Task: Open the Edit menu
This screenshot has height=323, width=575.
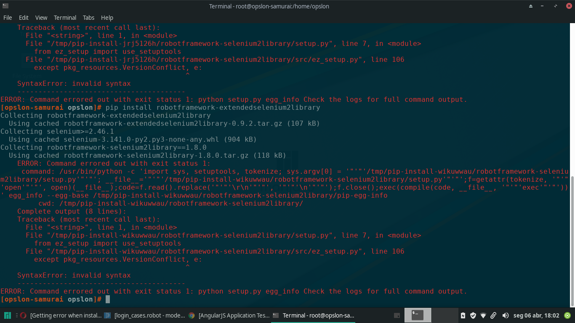Action: [24, 18]
